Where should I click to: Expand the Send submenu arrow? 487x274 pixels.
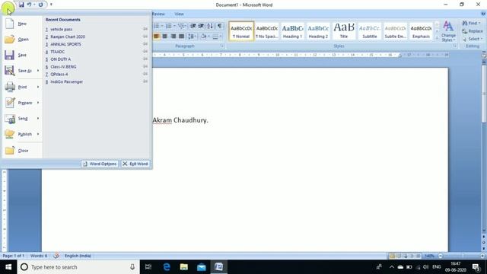click(38, 119)
